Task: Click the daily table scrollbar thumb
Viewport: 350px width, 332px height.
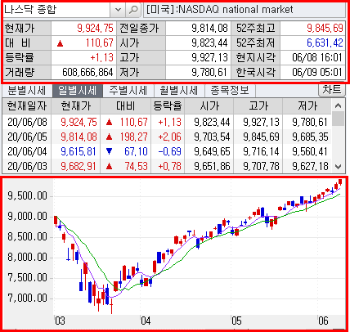Action: (x=338, y=119)
